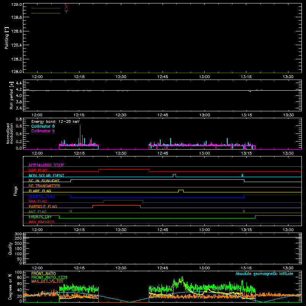The height and width of the screenshot is (306, 306).
Task: Click the first AAZ_FLAG pulse near 12:12
Action: click(71, 211)
